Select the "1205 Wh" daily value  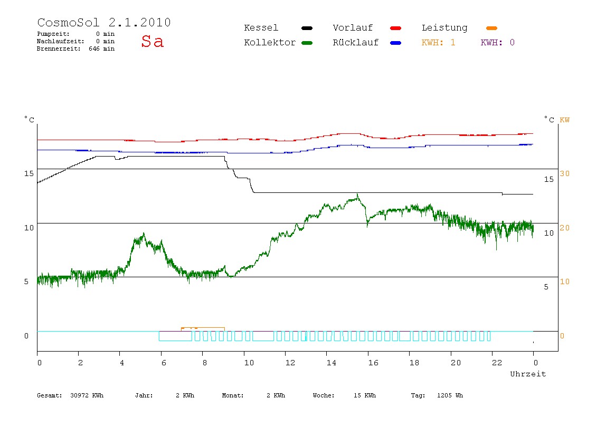click(450, 395)
